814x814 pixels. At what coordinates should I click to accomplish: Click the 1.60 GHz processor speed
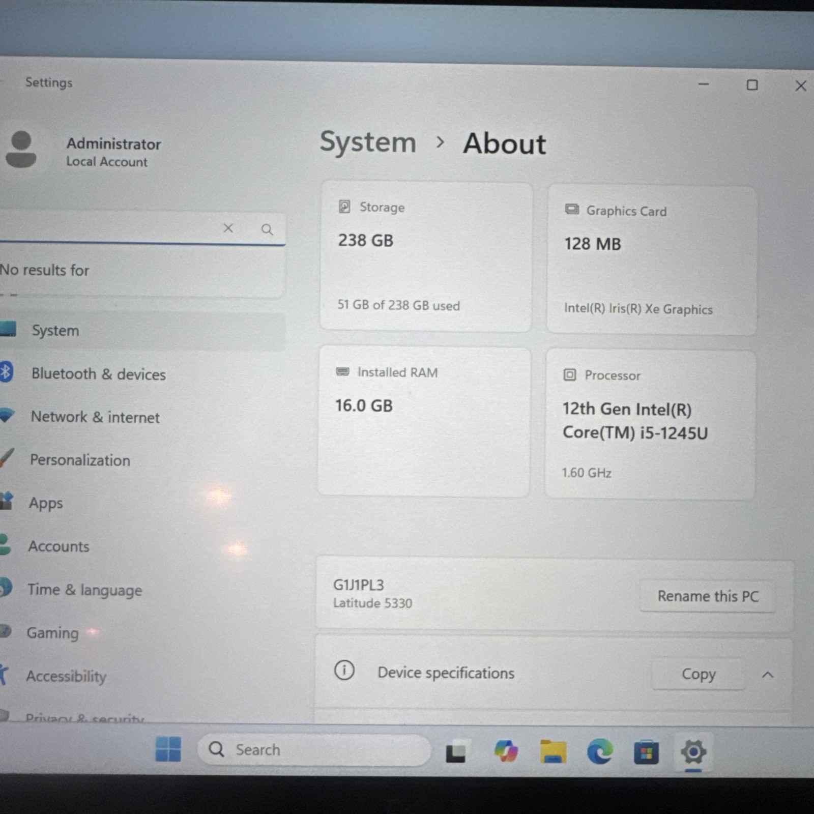pos(587,473)
